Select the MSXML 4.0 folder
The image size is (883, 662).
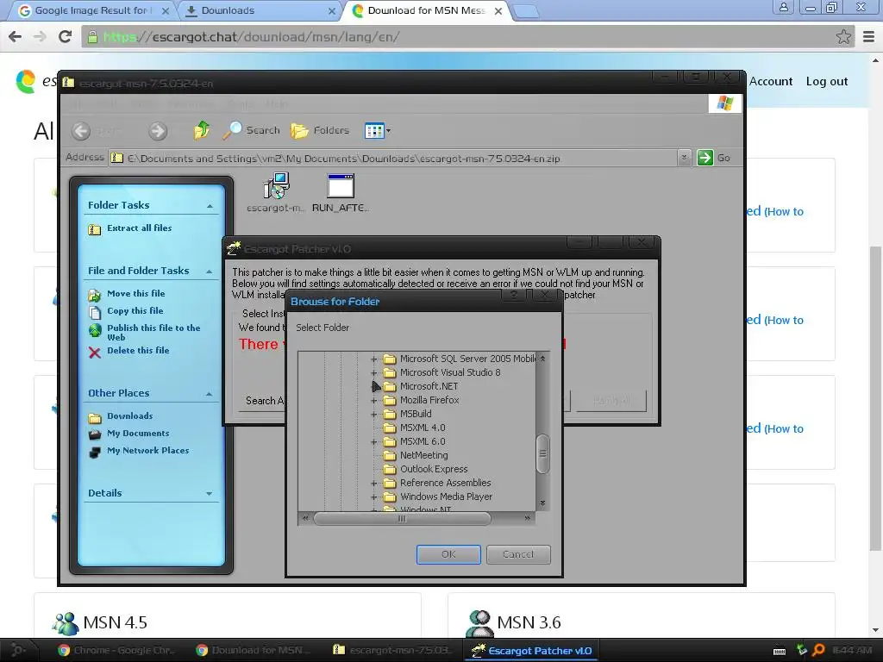point(423,428)
